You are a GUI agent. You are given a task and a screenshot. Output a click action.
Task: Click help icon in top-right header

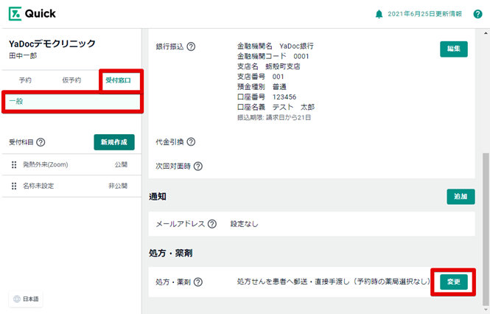(478, 14)
